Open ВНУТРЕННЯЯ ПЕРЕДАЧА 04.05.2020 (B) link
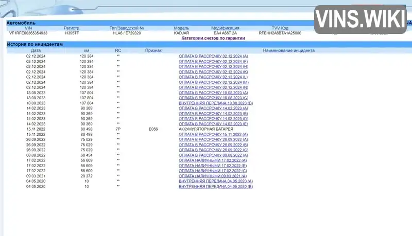The width and height of the screenshot is (412, 236). (x=216, y=187)
